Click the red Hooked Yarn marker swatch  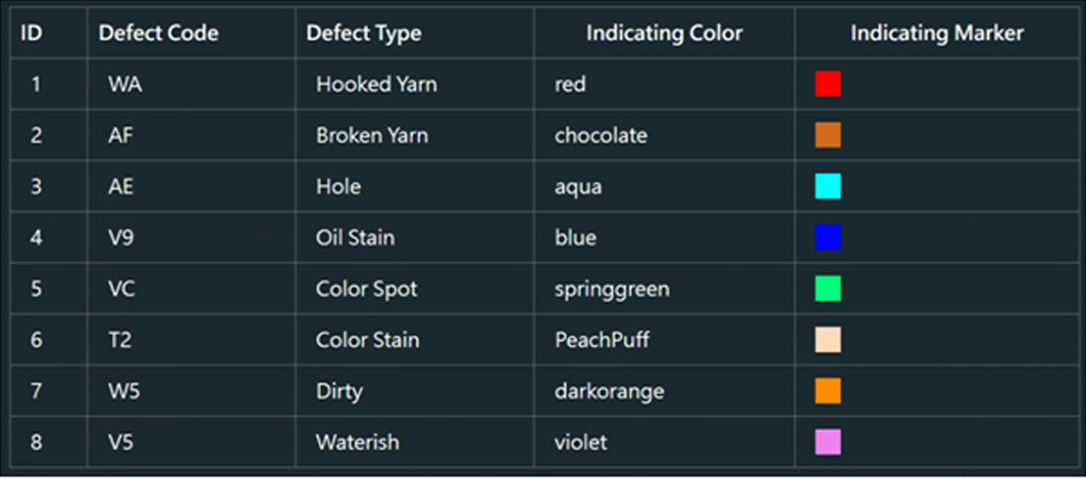point(828,84)
